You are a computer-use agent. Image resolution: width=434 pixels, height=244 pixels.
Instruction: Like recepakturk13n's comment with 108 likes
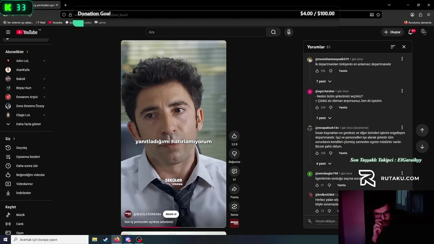[317, 153]
